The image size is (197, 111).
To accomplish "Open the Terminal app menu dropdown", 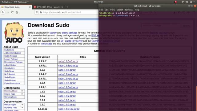I will [22, 2].
